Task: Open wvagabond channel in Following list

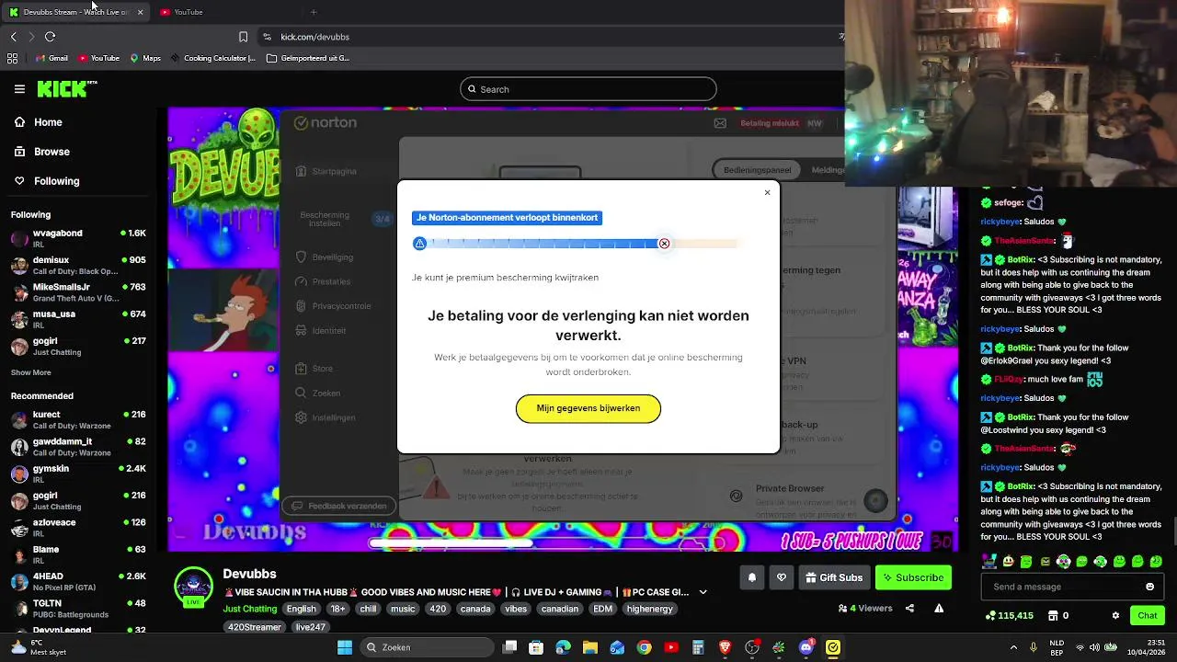Action: [x=78, y=238]
